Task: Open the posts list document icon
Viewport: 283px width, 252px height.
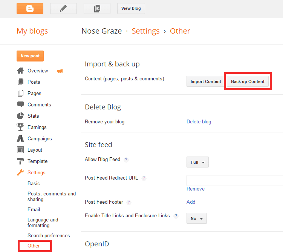Action: pyautogui.click(x=97, y=8)
